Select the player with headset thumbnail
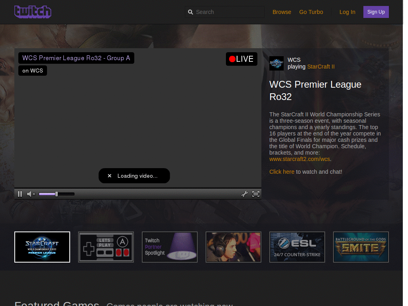Image resolution: width=408 pixels, height=306 pixels. point(233,247)
